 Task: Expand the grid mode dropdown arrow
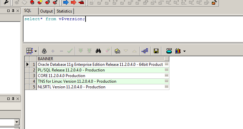[x=36, y=51]
